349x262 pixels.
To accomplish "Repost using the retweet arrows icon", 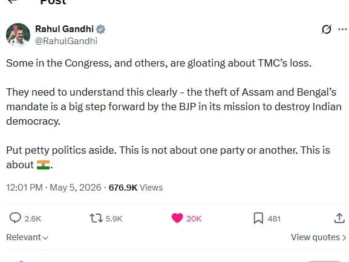I will 96,218.
